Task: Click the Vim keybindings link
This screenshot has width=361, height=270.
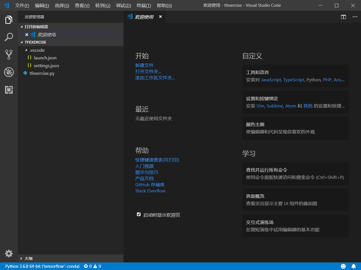Action: coord(260,106)
